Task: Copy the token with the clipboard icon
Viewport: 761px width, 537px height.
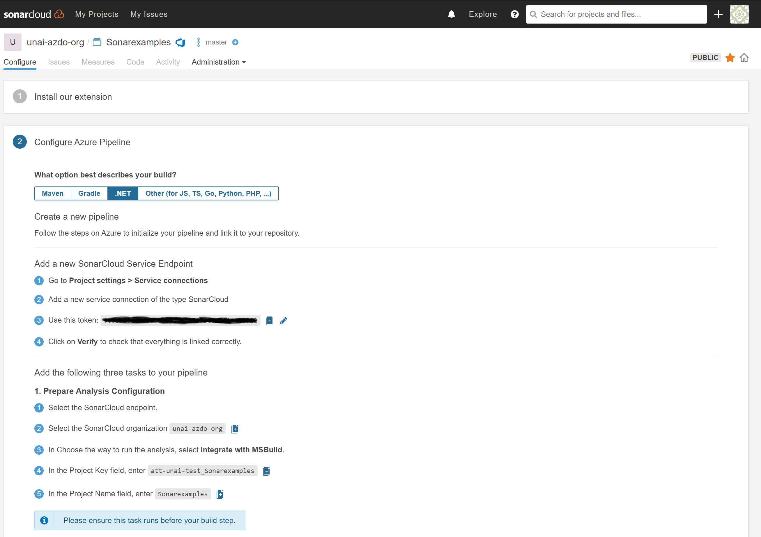Action: pyautogui.click(x=269, y=320)
